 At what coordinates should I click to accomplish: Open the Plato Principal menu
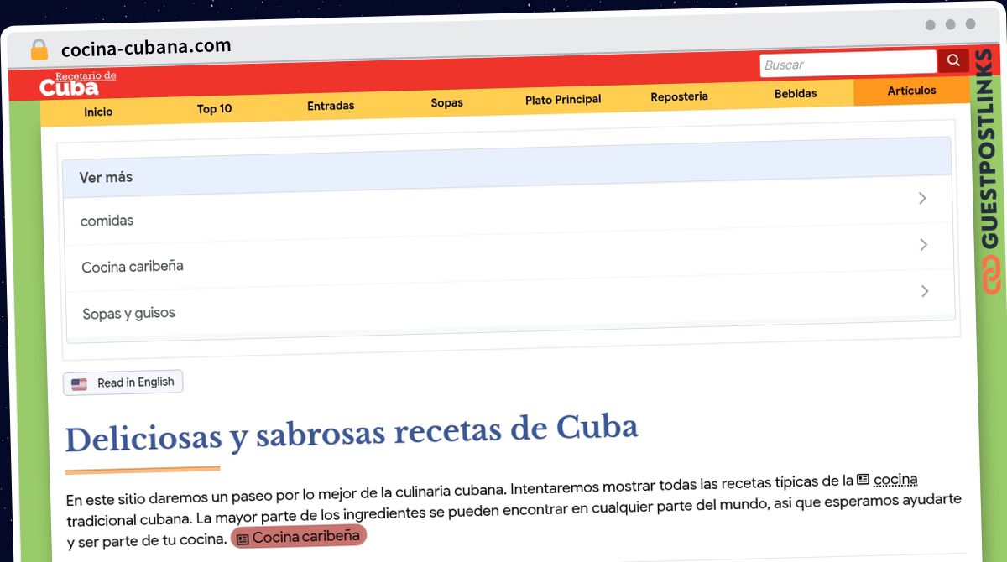[563, 100]
